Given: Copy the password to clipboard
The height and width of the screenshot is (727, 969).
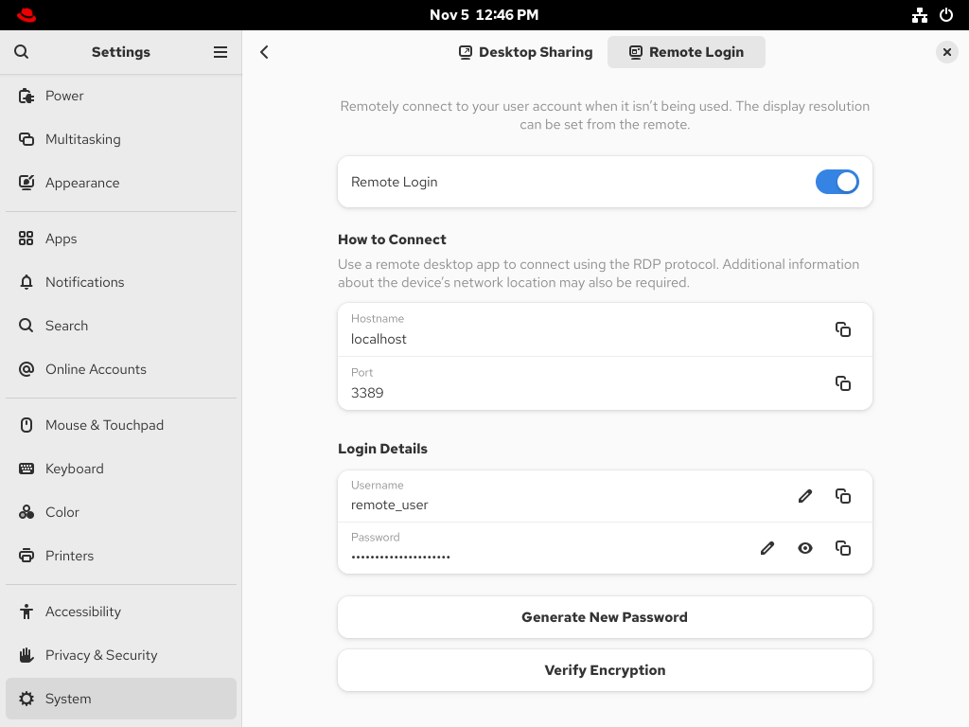Looking at the screenshot, I should click(x=843, y=548).
